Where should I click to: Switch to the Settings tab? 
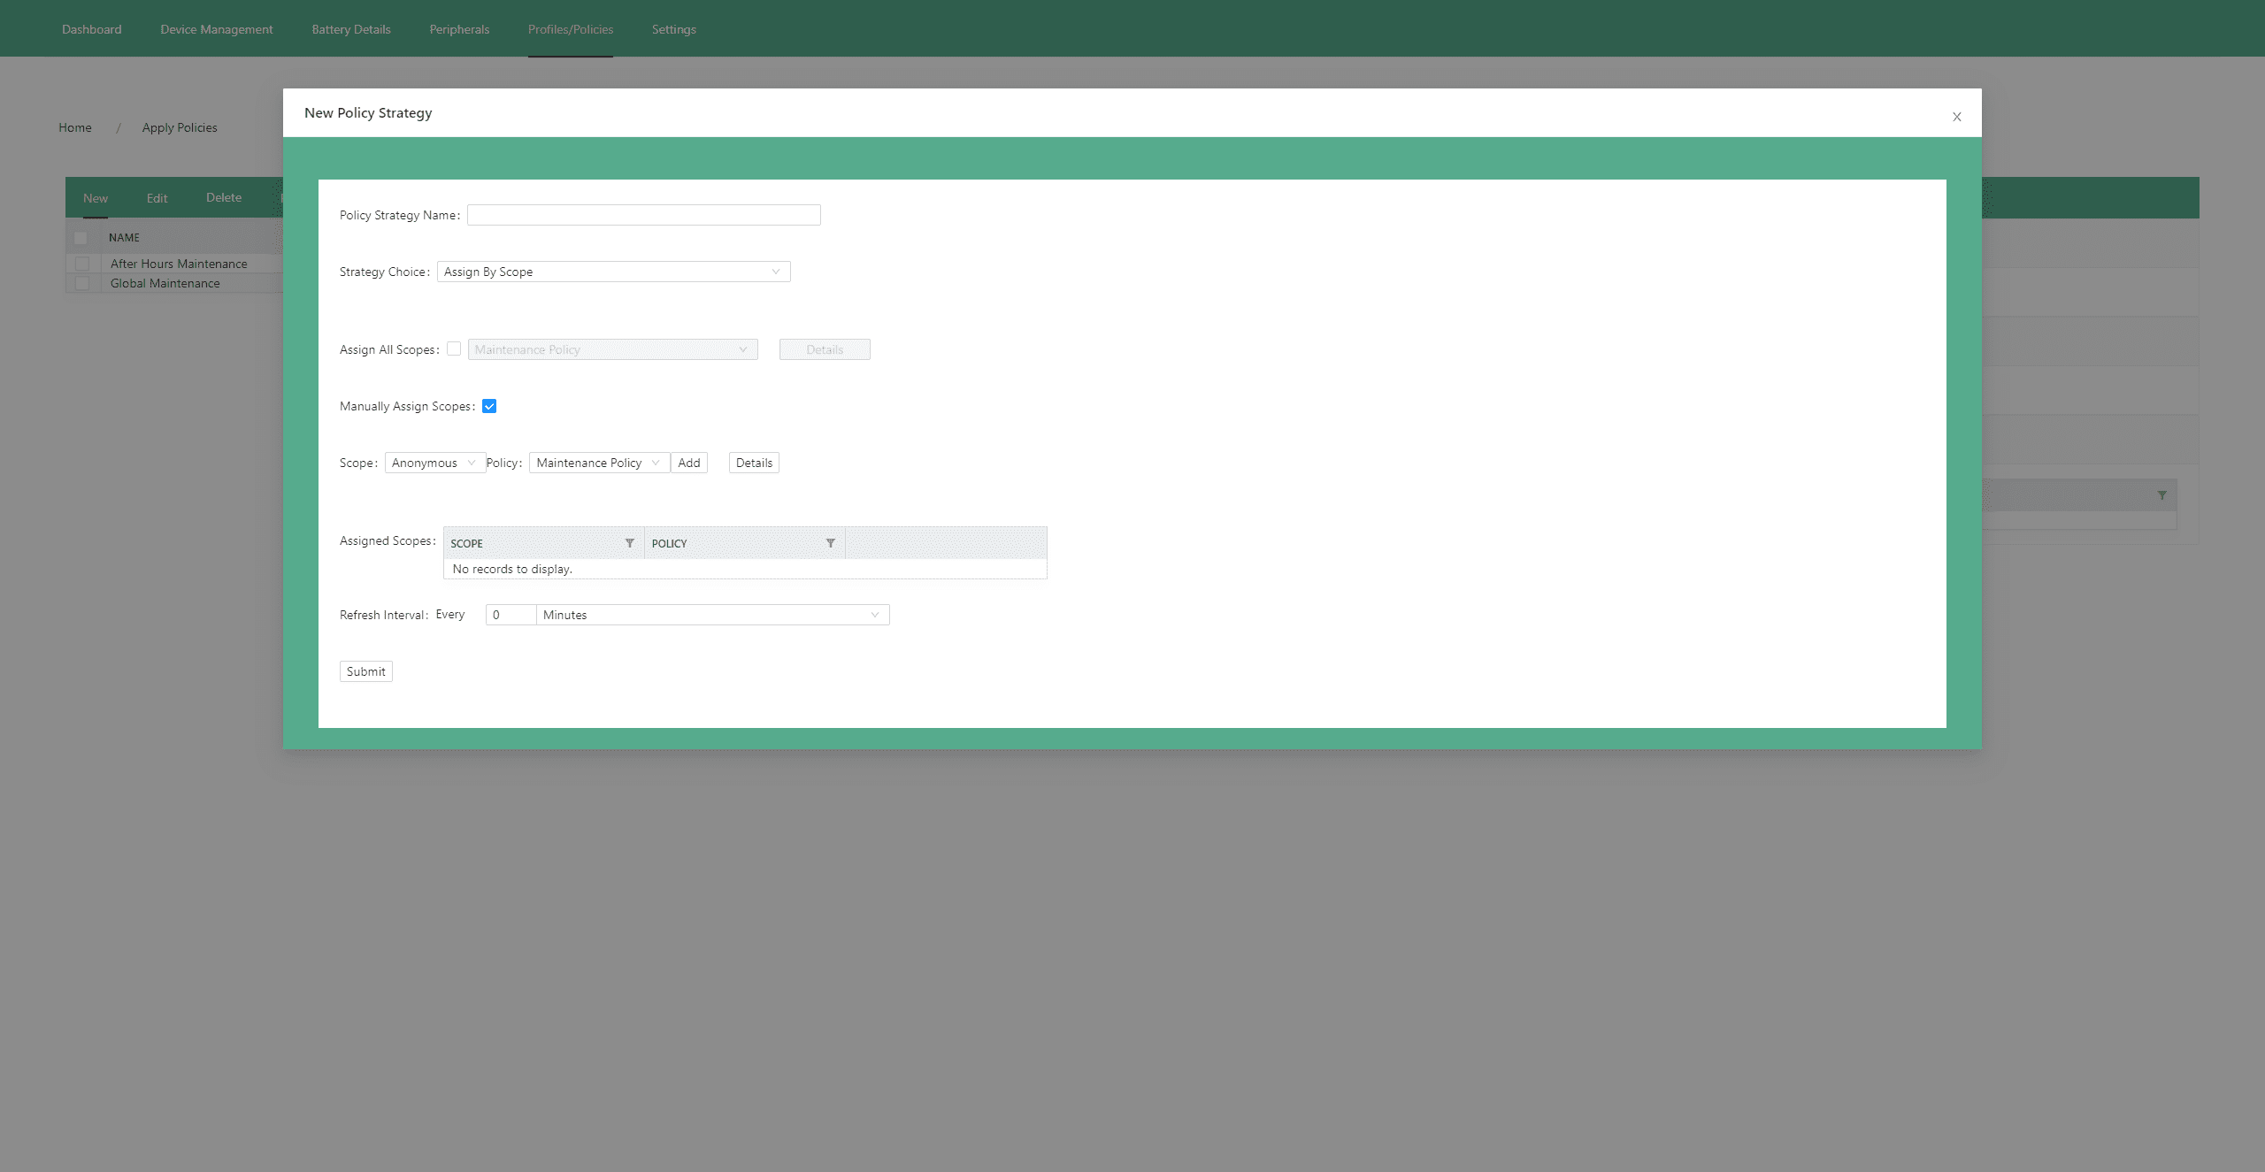(674, 29)
